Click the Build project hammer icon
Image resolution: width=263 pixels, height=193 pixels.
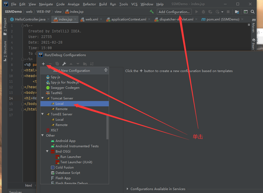(x=152, y=12)
